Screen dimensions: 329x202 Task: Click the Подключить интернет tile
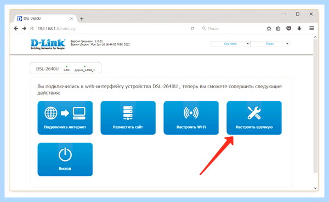[x=65, y=118]
